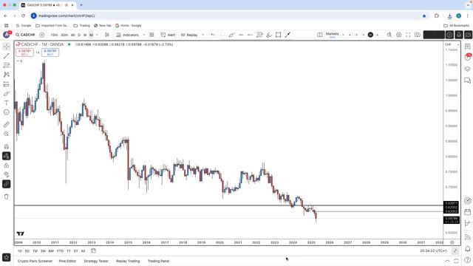Open the CHF currency dropdown on price axis
This screenshot has width=473, height=266.
click(x=452, y=44)
